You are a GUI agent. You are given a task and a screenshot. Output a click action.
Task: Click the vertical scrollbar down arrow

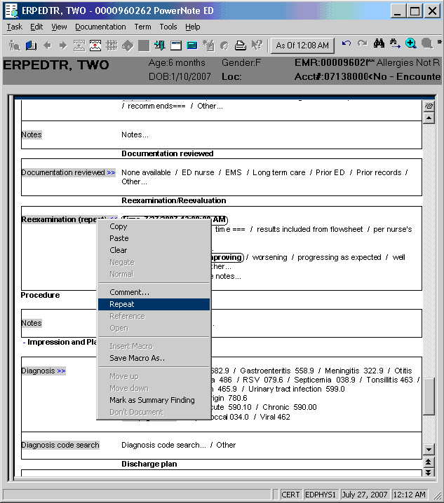(429, 449)
